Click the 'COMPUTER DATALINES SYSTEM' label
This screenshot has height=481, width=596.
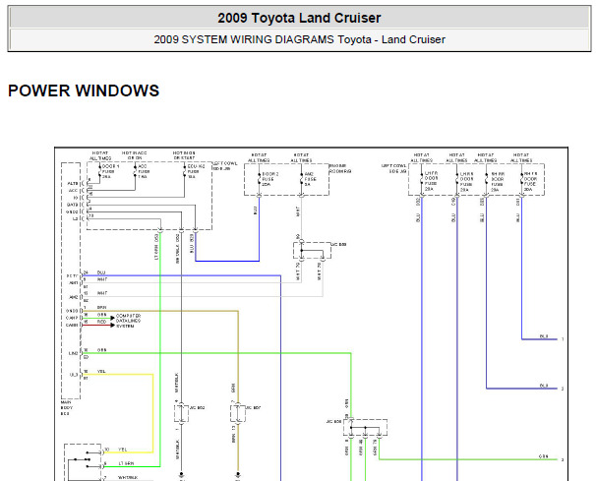128,321
